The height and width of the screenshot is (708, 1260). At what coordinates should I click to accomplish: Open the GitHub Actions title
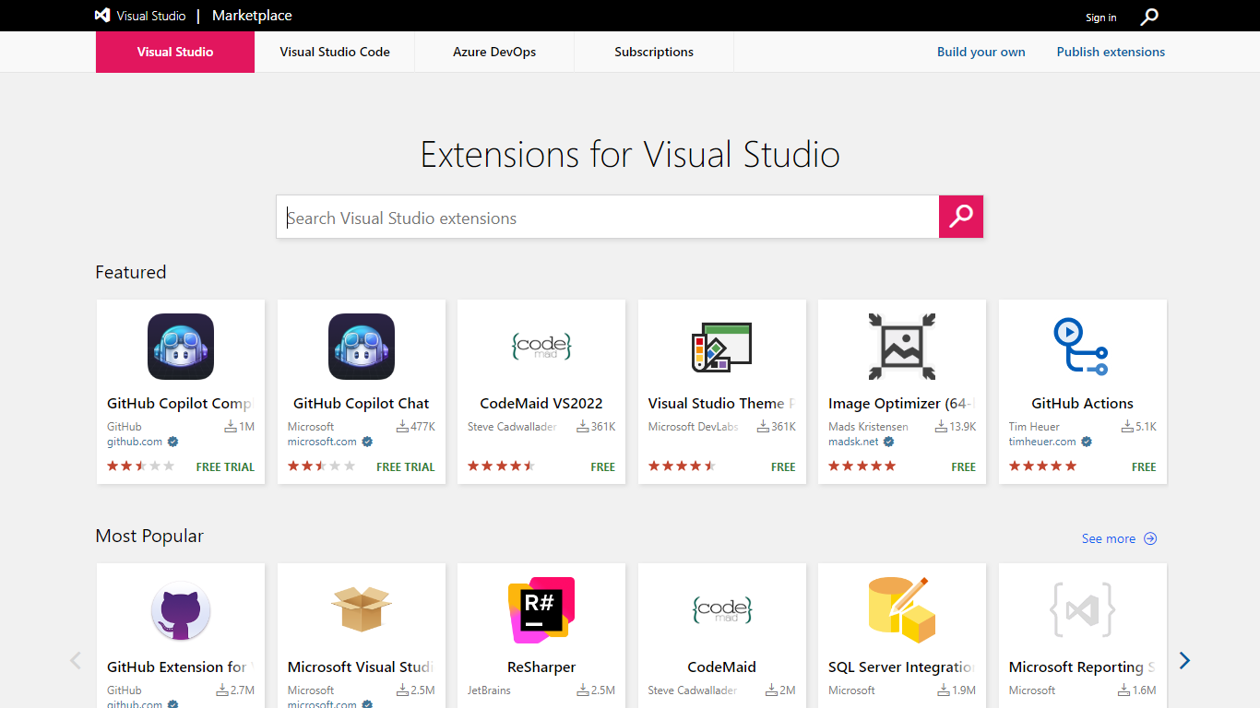coord(1082,403)
